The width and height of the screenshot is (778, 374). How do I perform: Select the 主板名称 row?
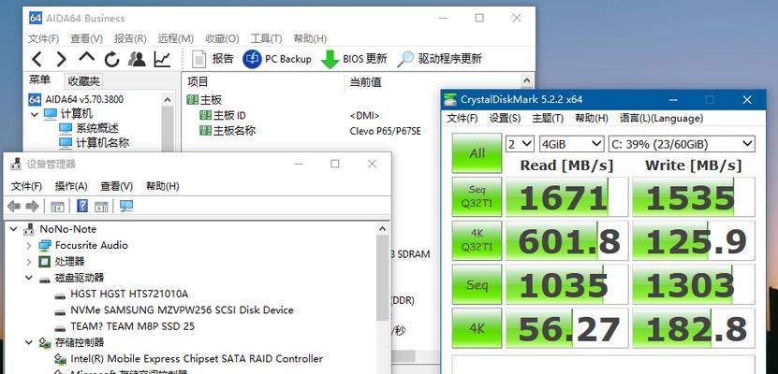pos(228,131)
